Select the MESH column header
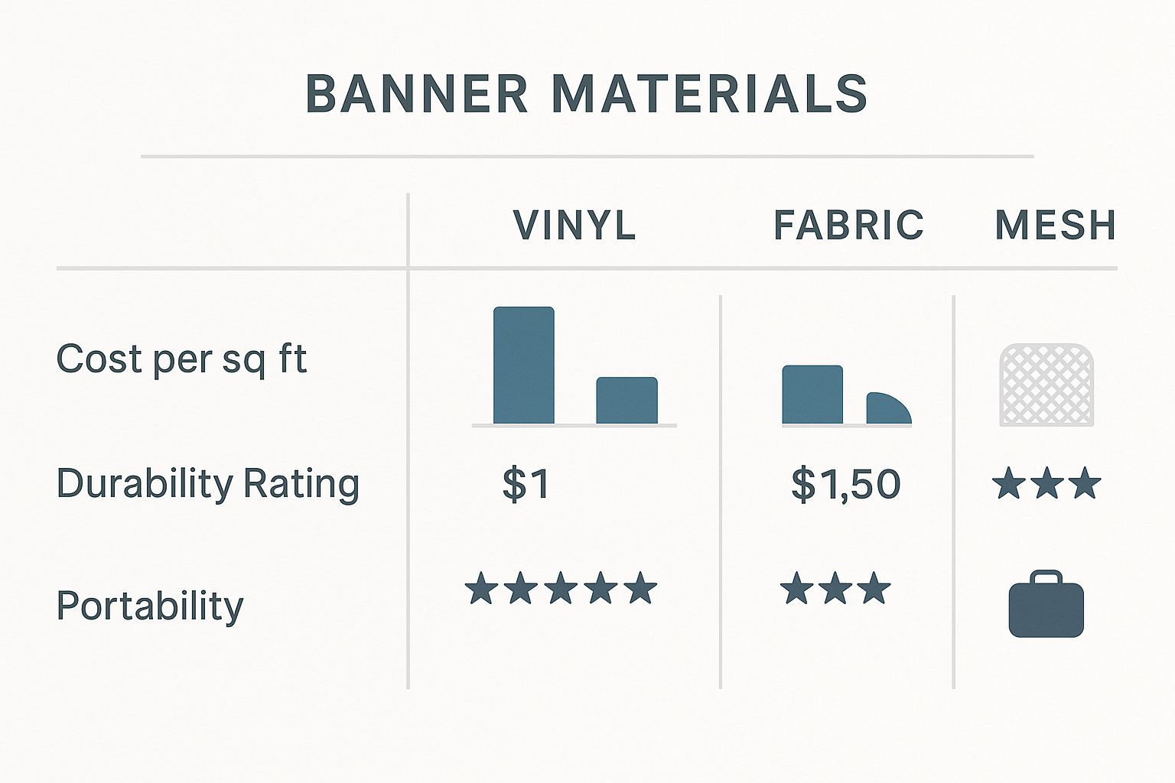 click(x=1056, y=226)
